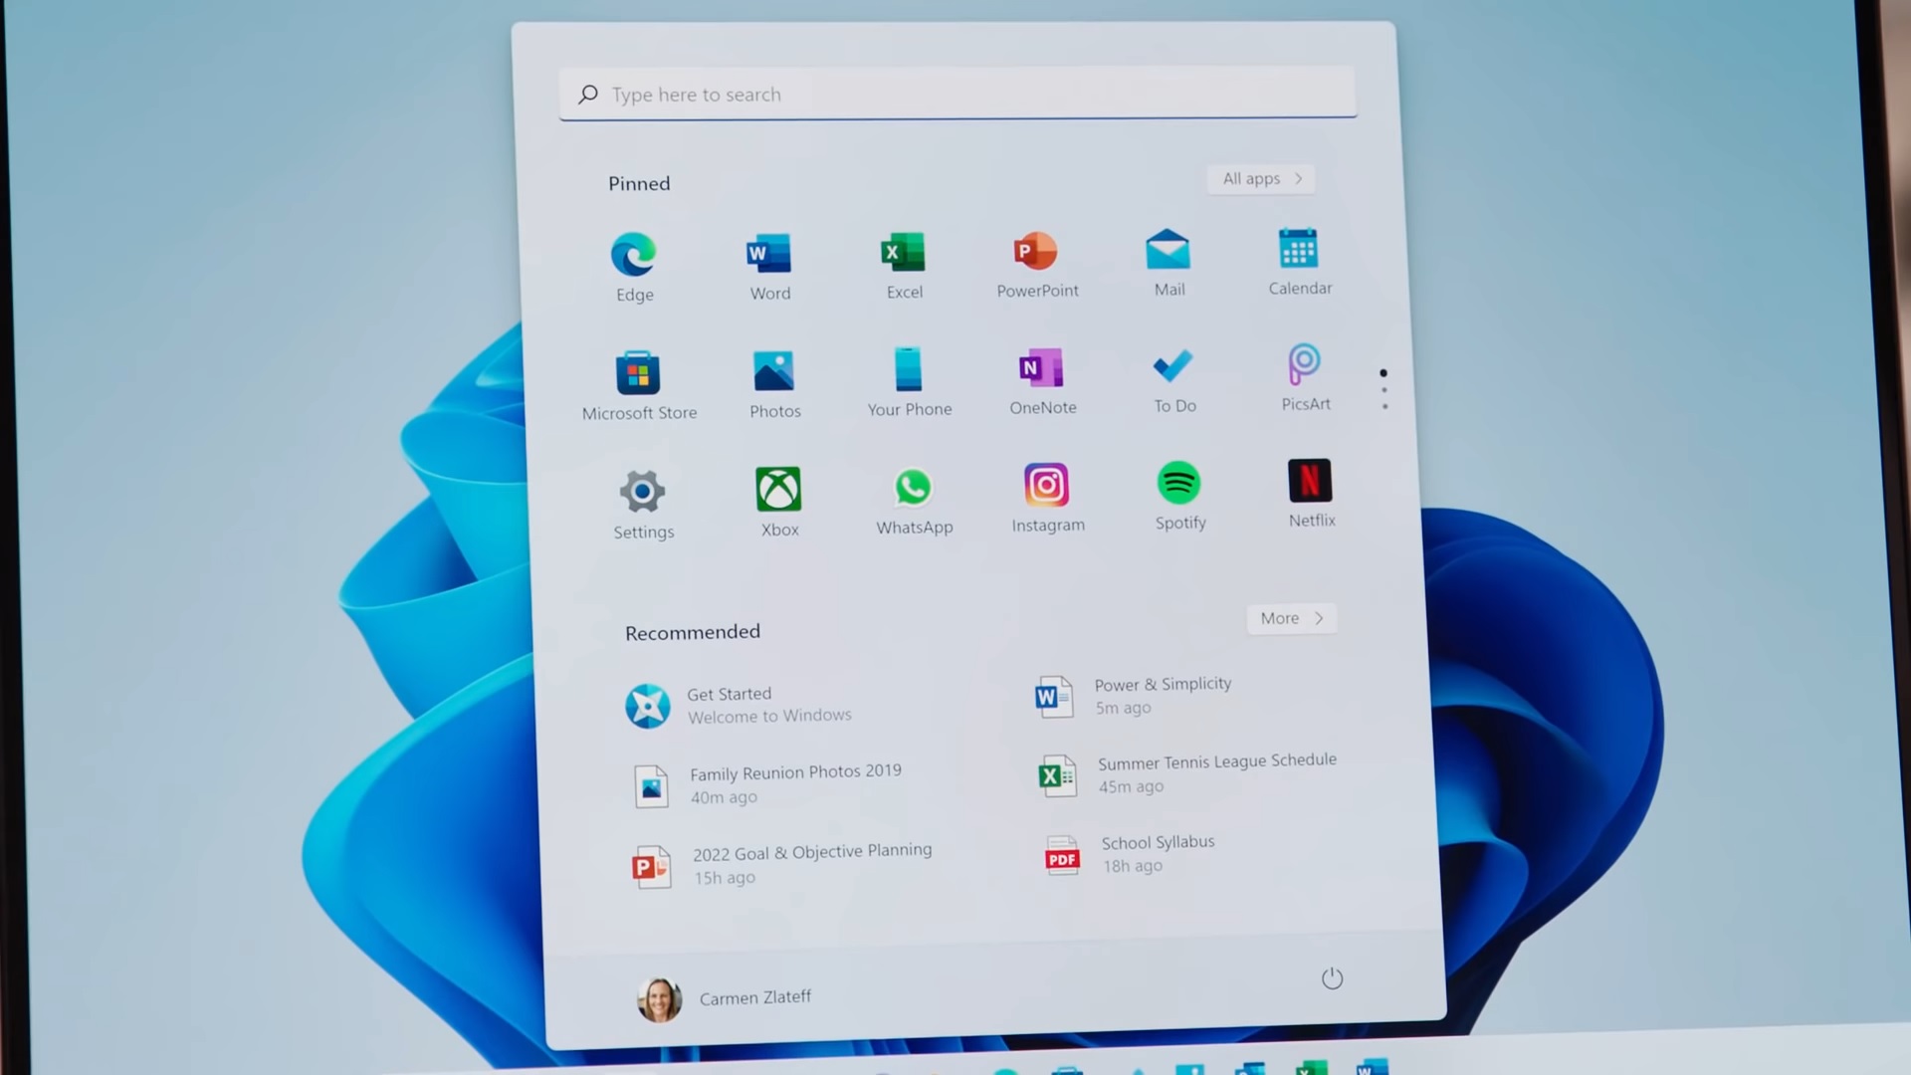Click the power button icon

point(1332,978)
